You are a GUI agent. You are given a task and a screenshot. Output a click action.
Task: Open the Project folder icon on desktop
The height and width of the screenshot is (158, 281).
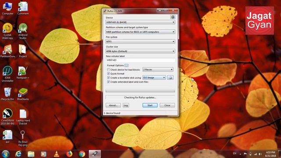tap(23, 51)
